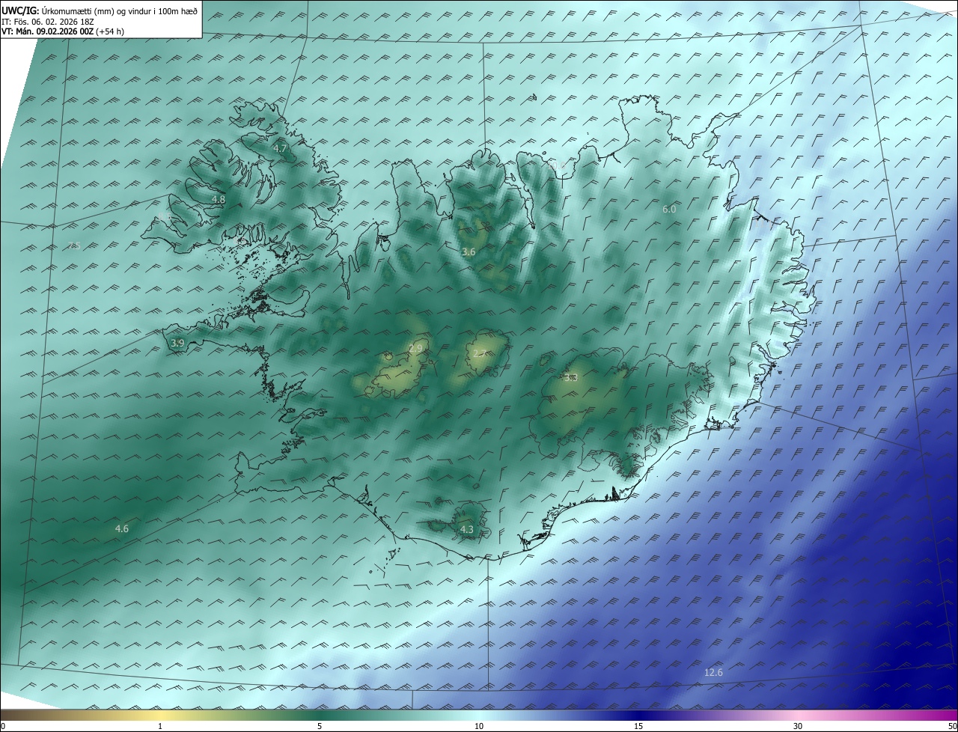The height and width of the screenshot is (732, 958).
Task: Click the '10' tick on the color scale
Action: 479,726
